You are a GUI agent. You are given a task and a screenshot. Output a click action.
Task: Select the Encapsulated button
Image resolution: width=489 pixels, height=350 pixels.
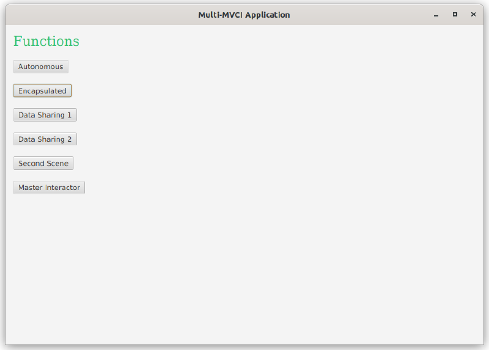[x=42, y=90]
